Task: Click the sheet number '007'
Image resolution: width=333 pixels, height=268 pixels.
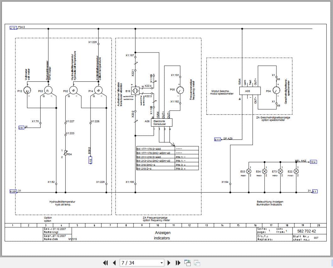Action: click(x=316, y=238)
